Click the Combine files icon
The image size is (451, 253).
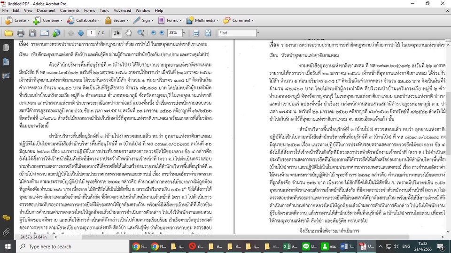coord(37,20)
